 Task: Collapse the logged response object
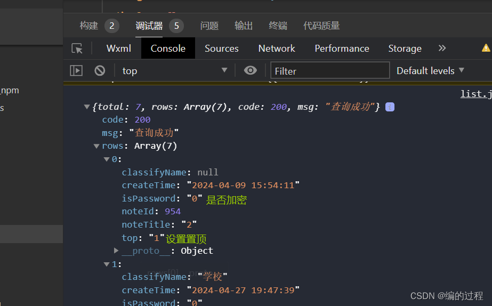click(x=87, y=107)
